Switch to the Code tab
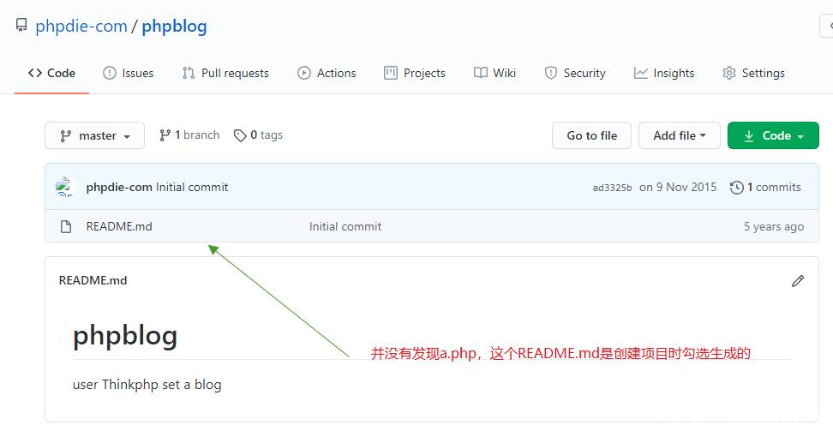Image resolution: width=833 pixels, height=437 pixels. (x=51, y=73)
